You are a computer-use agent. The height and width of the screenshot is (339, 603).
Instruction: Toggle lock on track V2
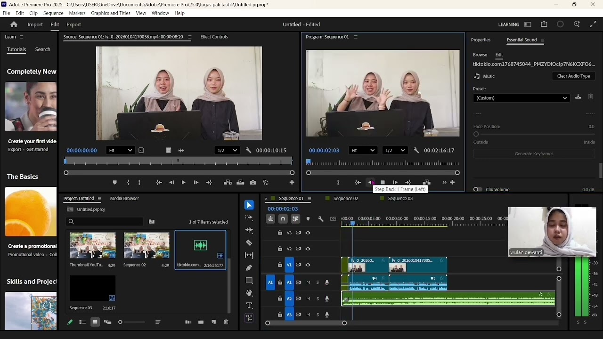(x=280, y=249)
